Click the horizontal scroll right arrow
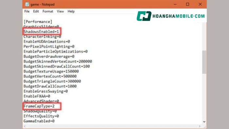This screenshot has width=229, height=129. coord(200,126)
